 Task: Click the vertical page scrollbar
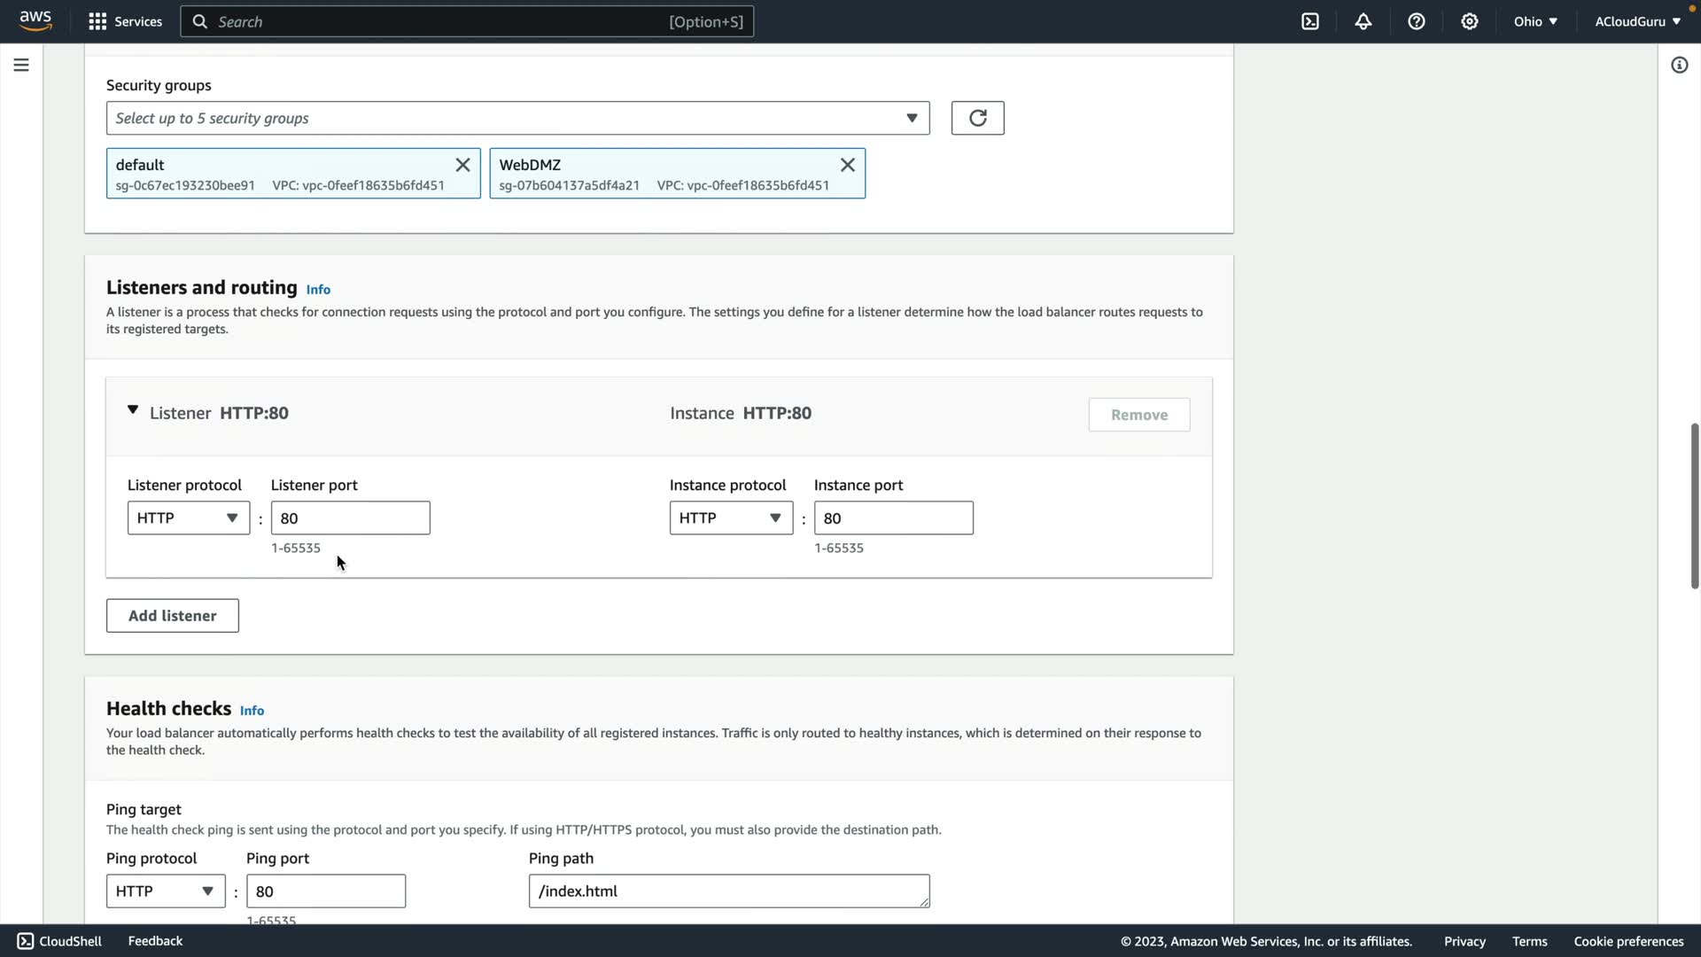click(x=1694, y=505)
